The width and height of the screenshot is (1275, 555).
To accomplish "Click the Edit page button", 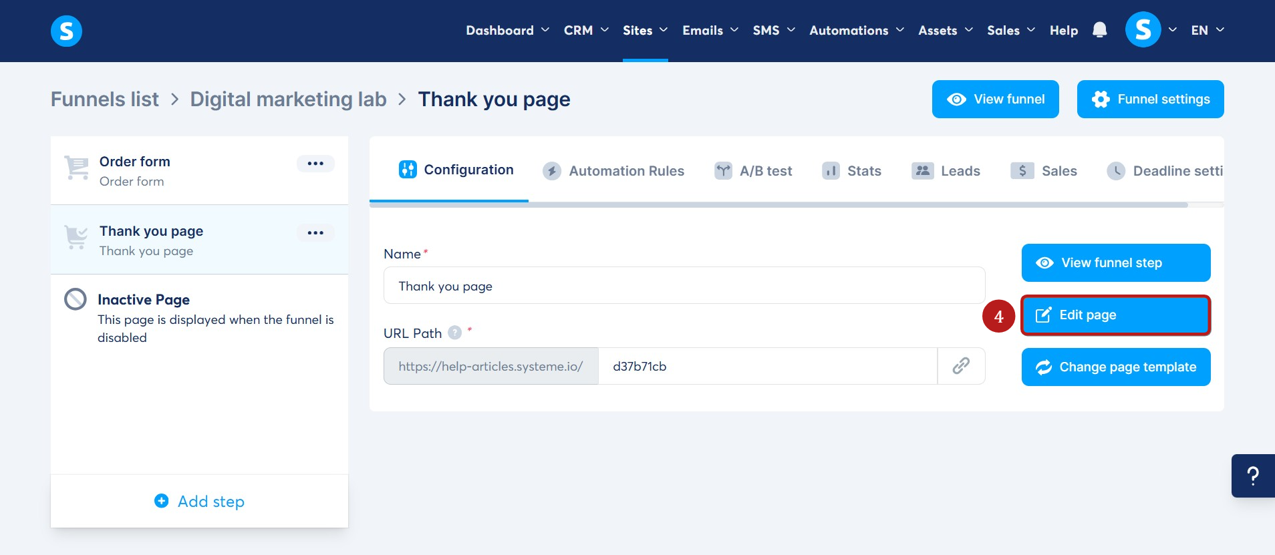I will pyautogui.click(x=1116, y=315).
